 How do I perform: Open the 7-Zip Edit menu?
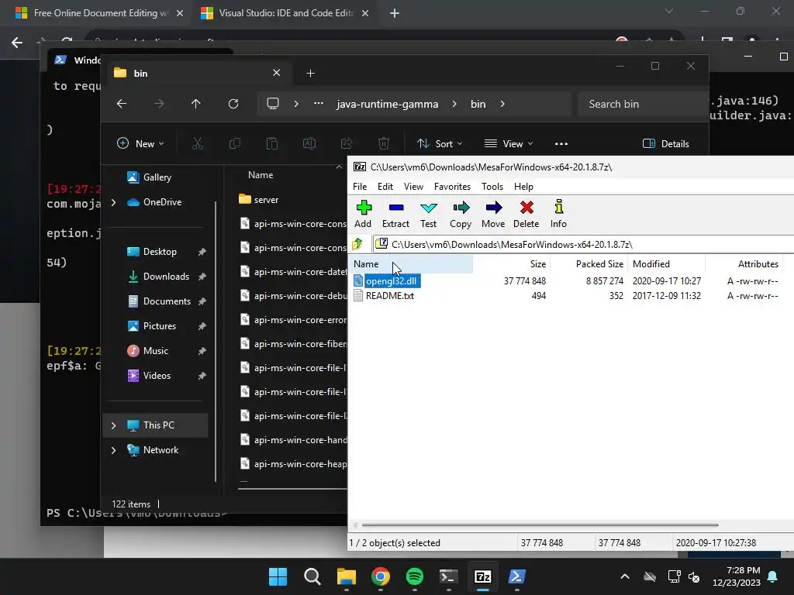(x=385, y=187)
